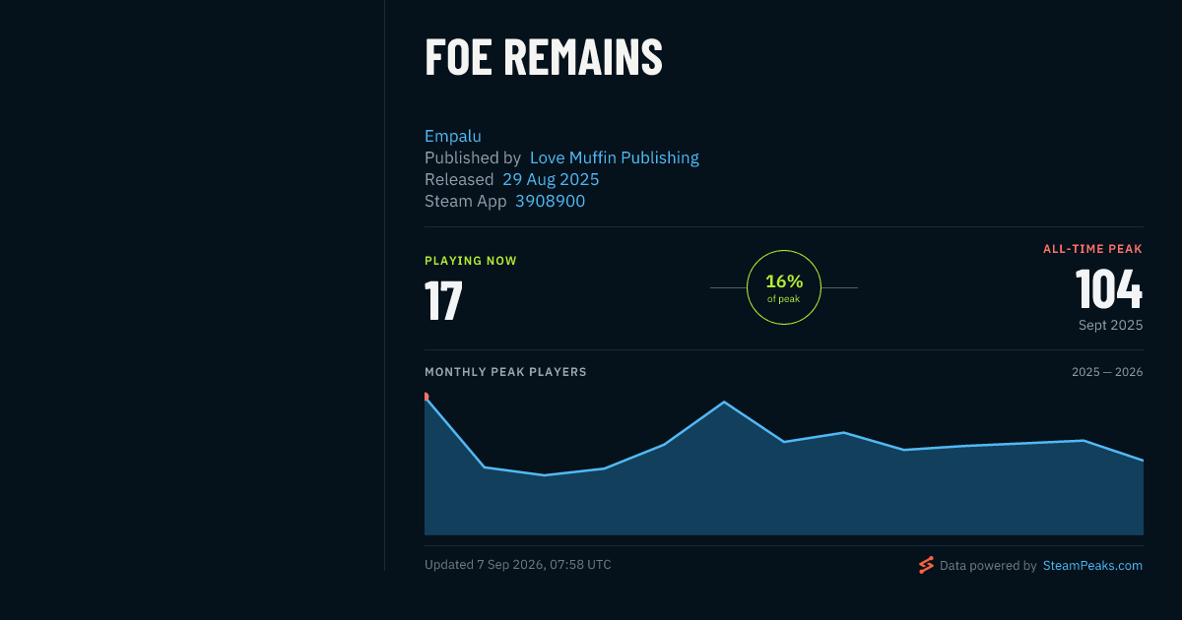Viewport: 1182px width, 620px height.
Task: Click the SteamPeaks logo icon
Action: click(926, 565)
